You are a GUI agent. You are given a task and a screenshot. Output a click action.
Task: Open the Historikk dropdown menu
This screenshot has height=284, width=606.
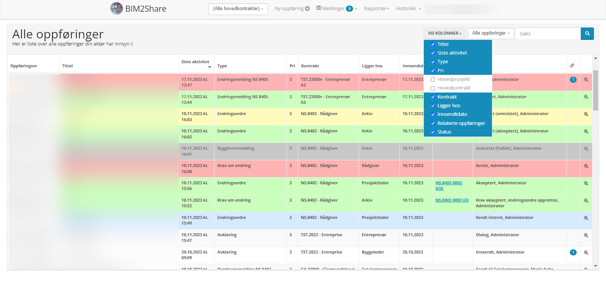[x=408, y=8]
